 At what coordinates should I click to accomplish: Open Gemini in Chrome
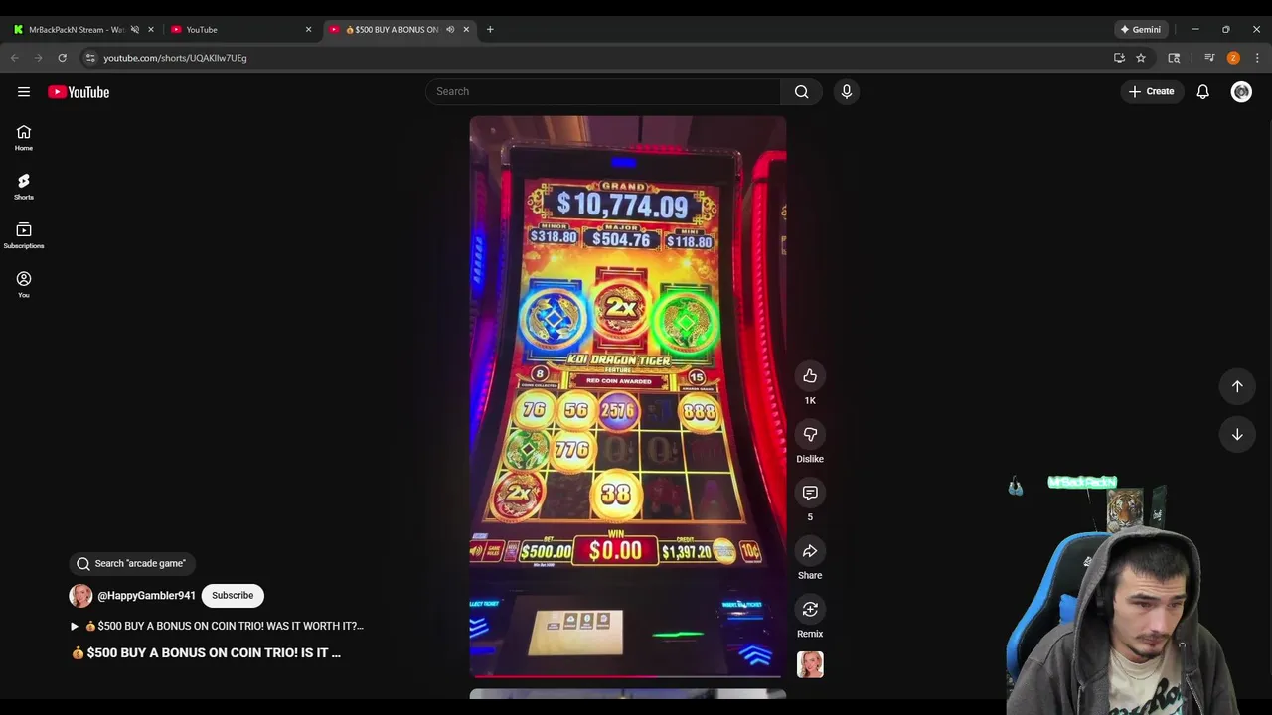1139,29
